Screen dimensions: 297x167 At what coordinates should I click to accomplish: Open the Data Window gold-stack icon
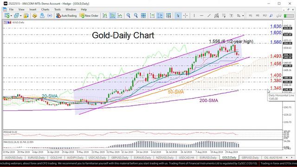point(34,16)
